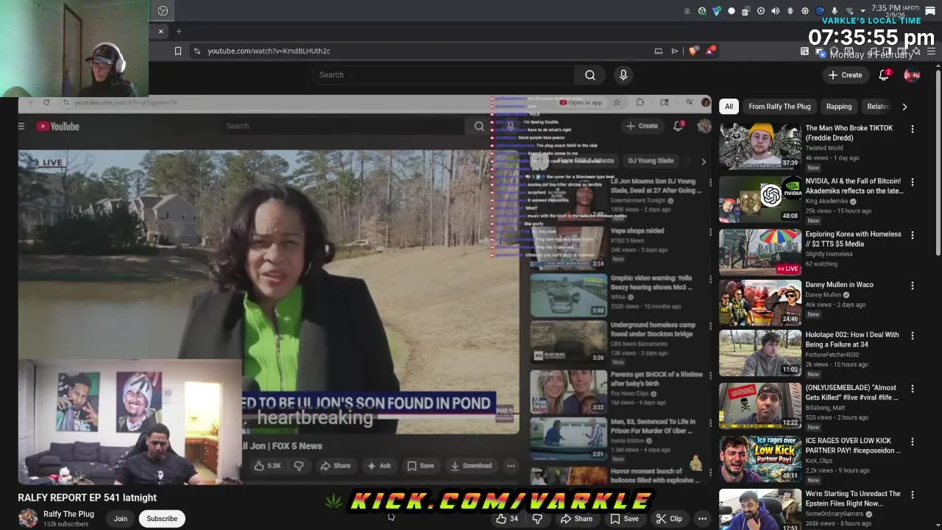942x530 pixels.
Task: Click the Join membership button
Action: (120, 518)
